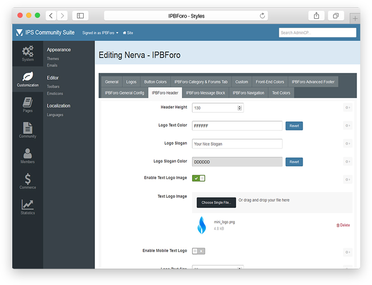Open the System section in sidebar
This screenshot has height=285, width=372.
pos(28,53)
